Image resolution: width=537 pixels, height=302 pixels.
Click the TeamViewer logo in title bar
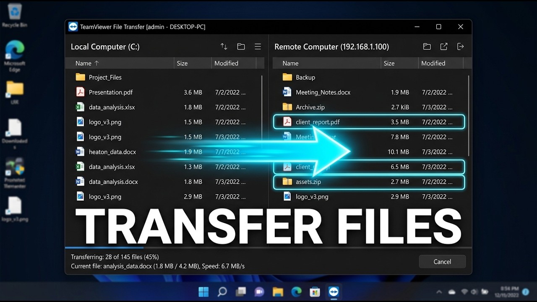point(73,27)
